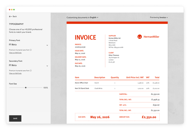Click info icon under Primary Font
The height and width of the screenshot is (130, 190).
pyautogui.click(x=31, y=50)
